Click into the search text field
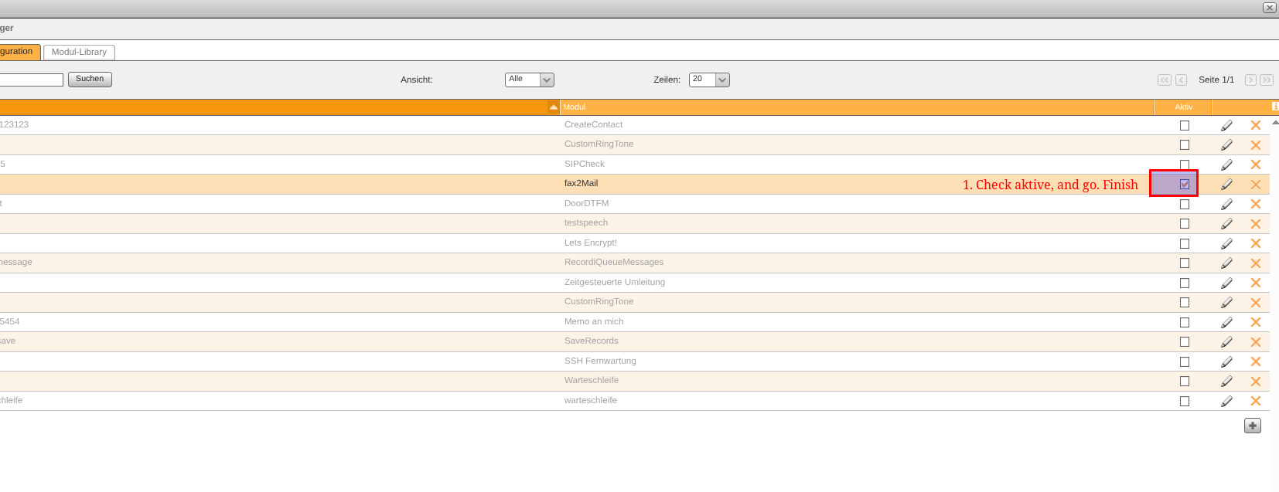Image resolution: width=1279 pixels, height=492 pixels. click(31, 80)
